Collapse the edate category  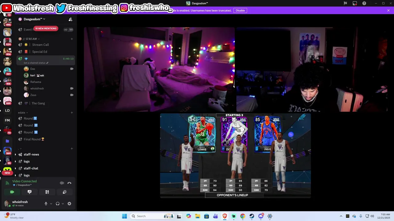[x=23, y=113]
